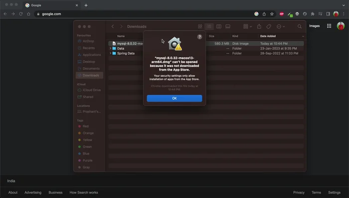The width and height of the screenshot is (349, 198).
Task: Sort by the Size column header
Action: tap(211, 36)
